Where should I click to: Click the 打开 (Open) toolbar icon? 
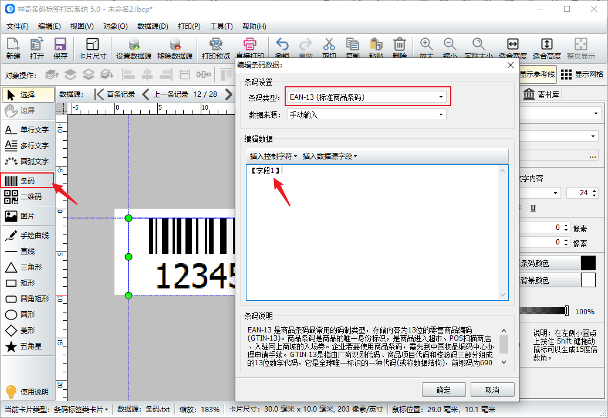37,49
